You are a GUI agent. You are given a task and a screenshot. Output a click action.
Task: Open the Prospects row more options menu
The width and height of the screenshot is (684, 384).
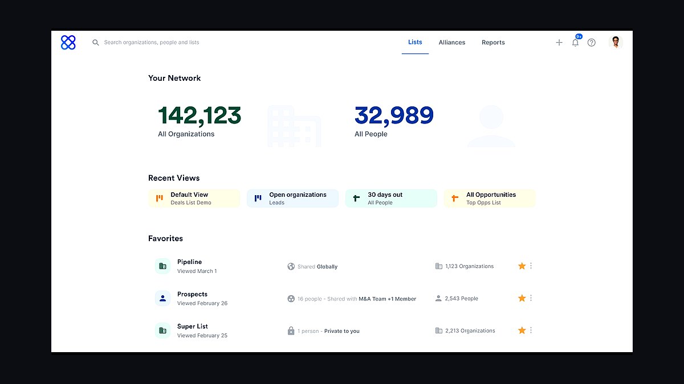531,298
